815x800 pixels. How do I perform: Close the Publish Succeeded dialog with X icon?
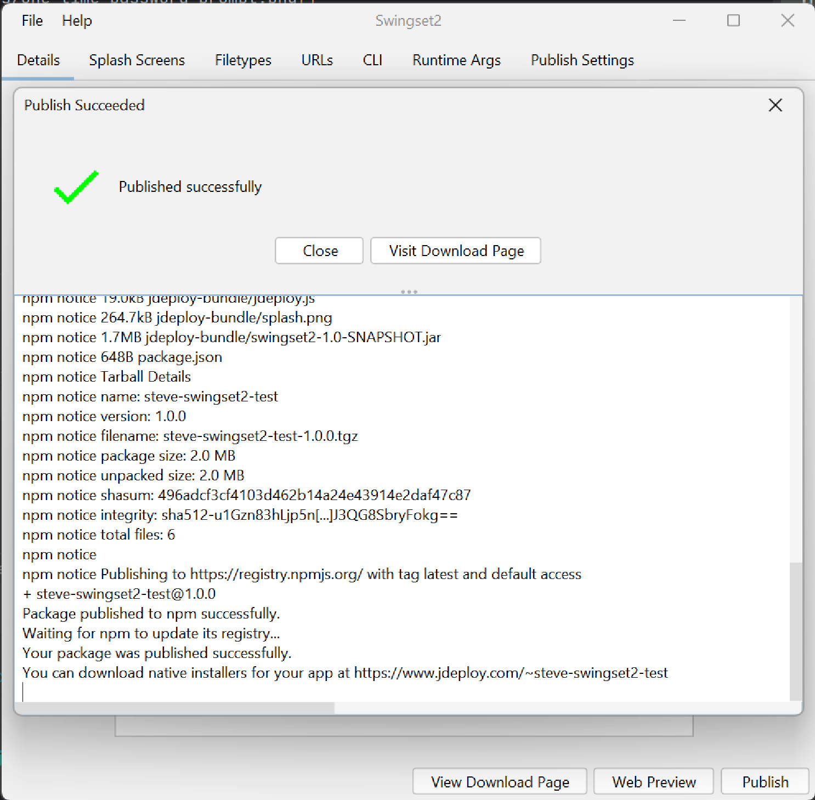point(775,105)
